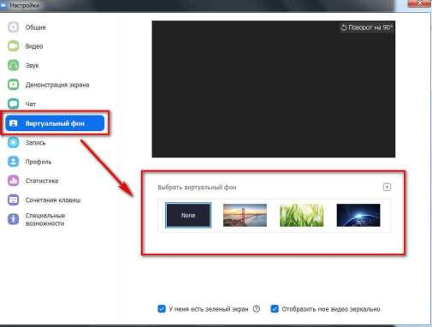Disable 'Отобразить мое видео зеркально' checkbox
Viewport: 432px width, 327px height.
click(x=275, y=309)
